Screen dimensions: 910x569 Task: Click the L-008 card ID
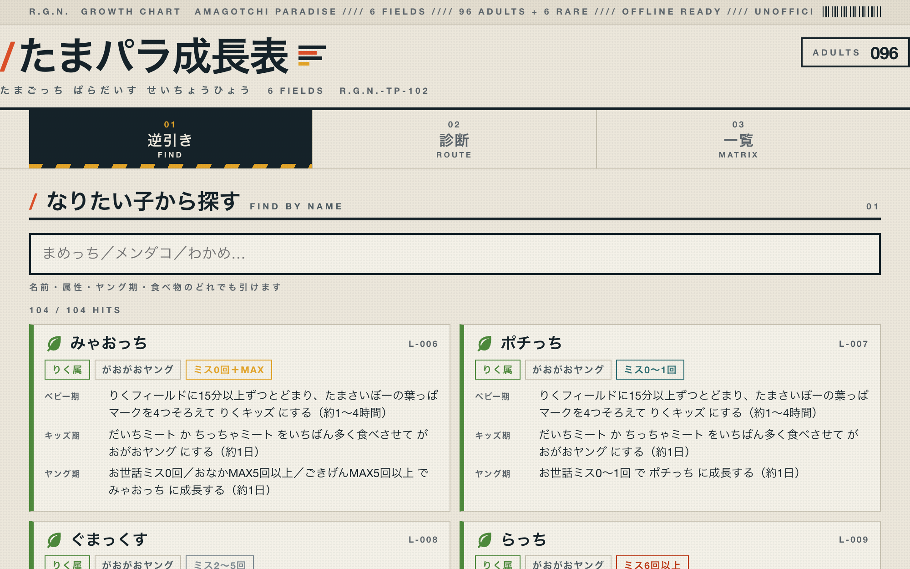pos(423,540)
